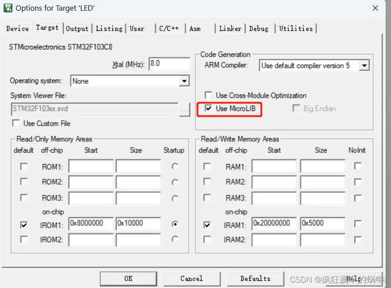
Task: Click the Xtal MHz input field
Action: click(169, 64)
